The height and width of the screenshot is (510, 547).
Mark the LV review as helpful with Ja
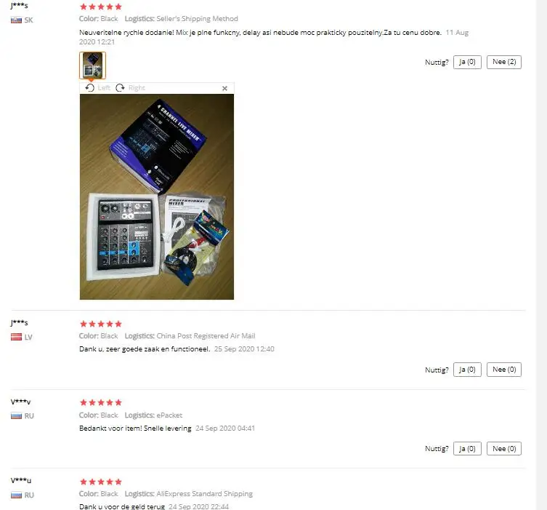pos(467,370)
